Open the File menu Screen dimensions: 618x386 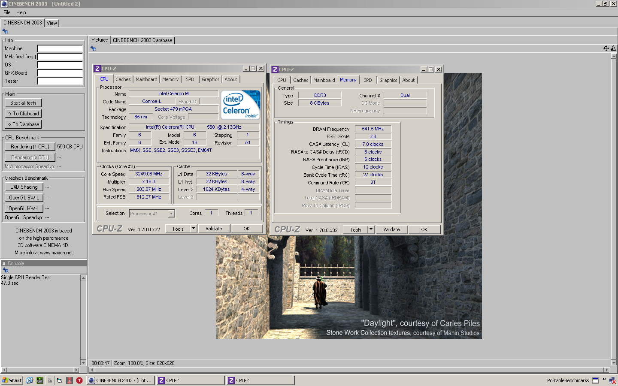pos(7,12)
